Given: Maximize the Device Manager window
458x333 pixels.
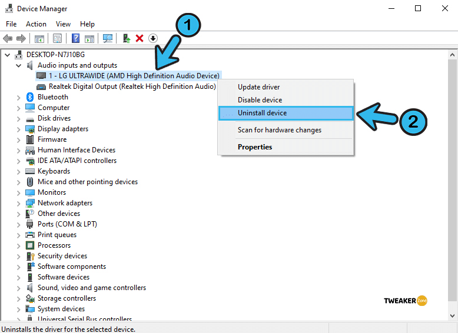Looking at the screenshot, I should (418, 8).
